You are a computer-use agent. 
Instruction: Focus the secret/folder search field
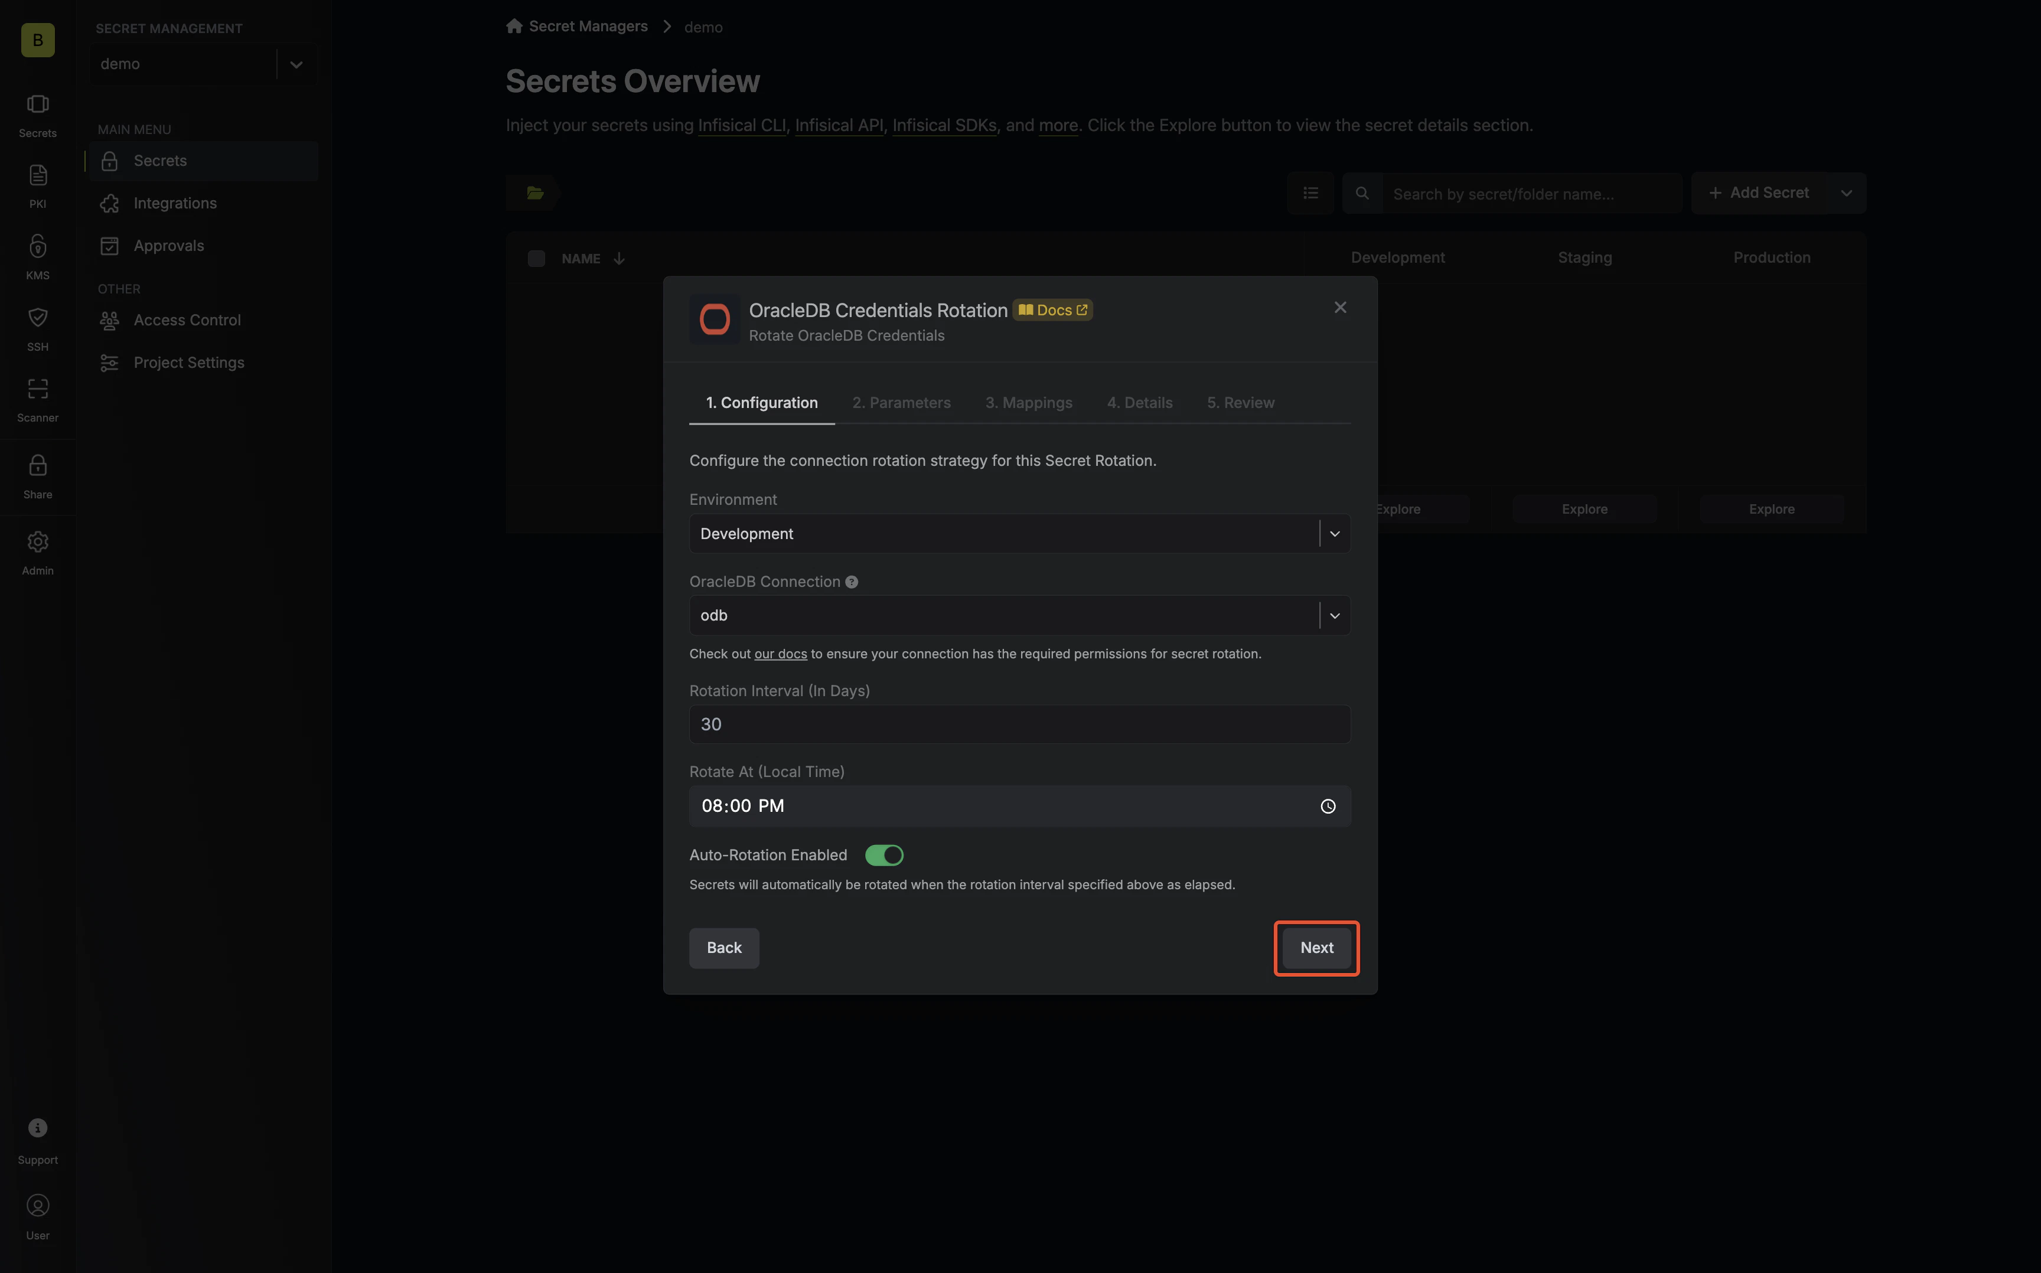1531,194
